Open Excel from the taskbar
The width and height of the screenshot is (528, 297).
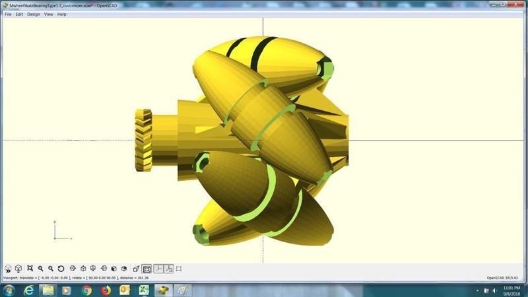tap(144, 290)
